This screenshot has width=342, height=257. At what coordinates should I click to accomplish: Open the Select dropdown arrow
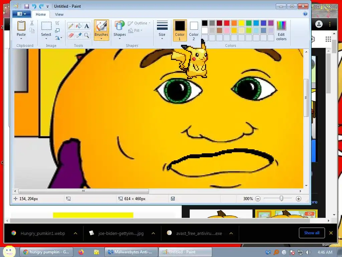46,39
